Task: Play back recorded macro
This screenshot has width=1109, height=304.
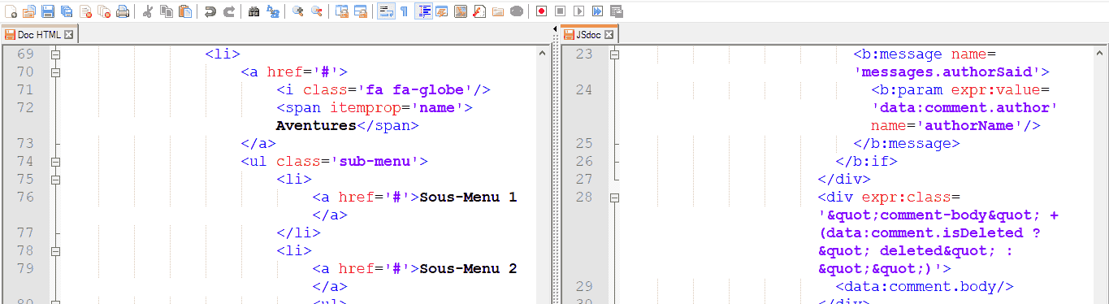Action: tap(579, 11)
